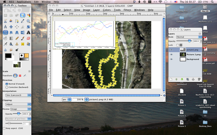Open the zoom percentage dropdown
Viewport: 217px width, 135px height.
(x=86, y=100)
